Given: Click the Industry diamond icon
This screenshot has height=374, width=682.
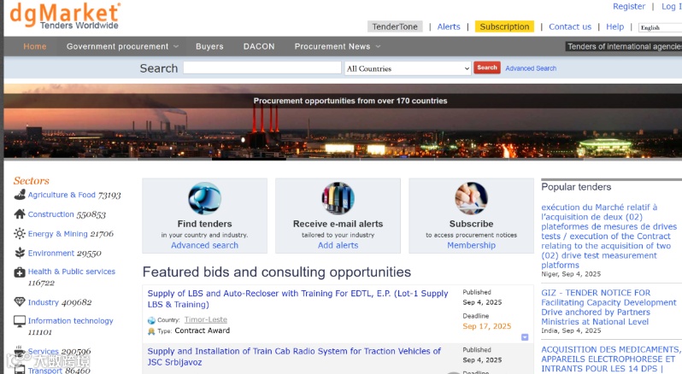Looking at the screenshot, I should pyautogui.click(x=20, y=301).
